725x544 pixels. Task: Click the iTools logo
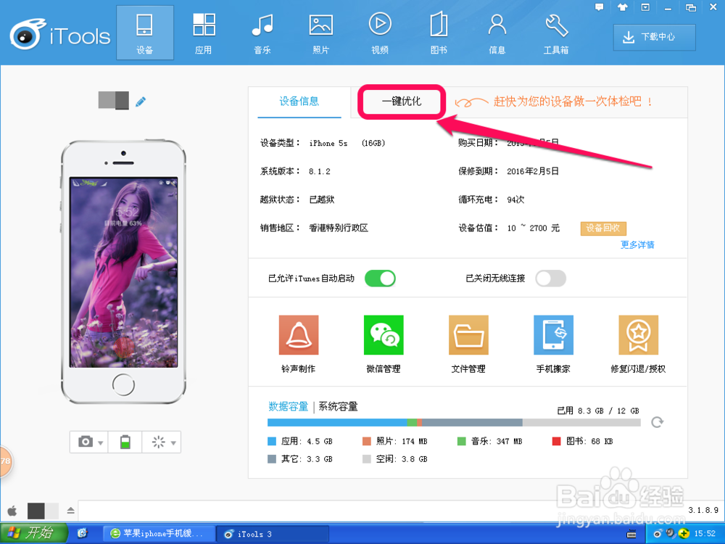[60, 34]
